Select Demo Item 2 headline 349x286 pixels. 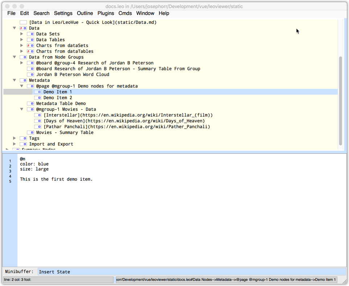(x=58, y=98)
